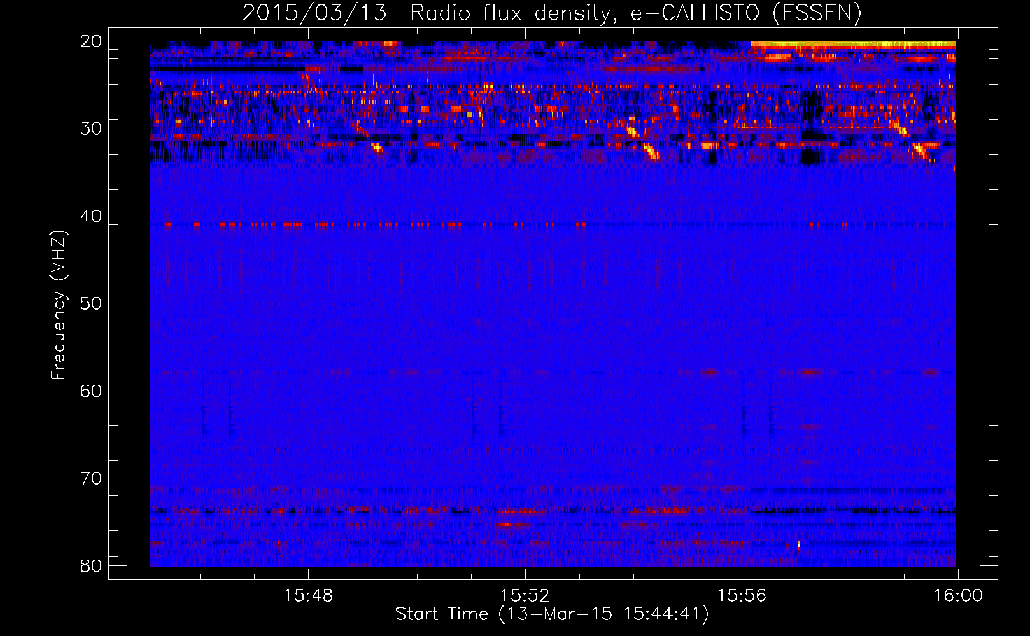
Task: Select the 16:00 time tick label
Action: 958,596
